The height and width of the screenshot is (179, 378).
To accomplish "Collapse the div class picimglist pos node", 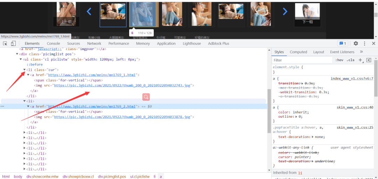I will [17, 54].
